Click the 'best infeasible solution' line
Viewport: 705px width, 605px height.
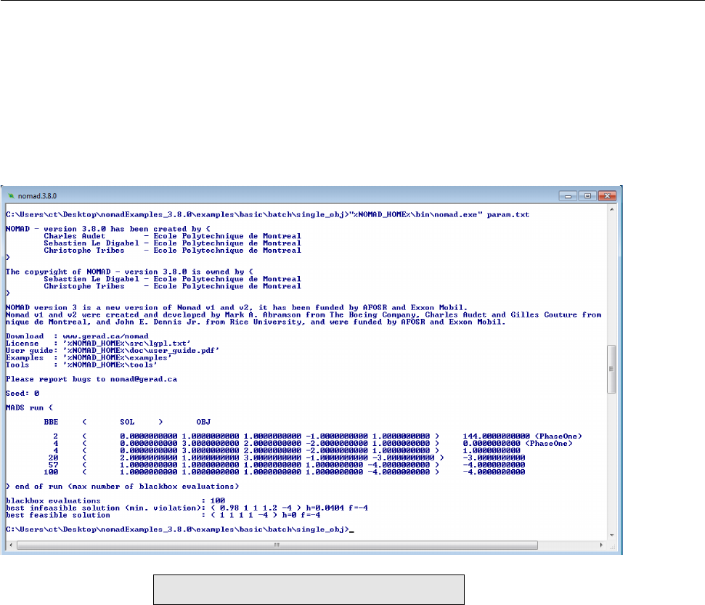[x=187, y=508]
